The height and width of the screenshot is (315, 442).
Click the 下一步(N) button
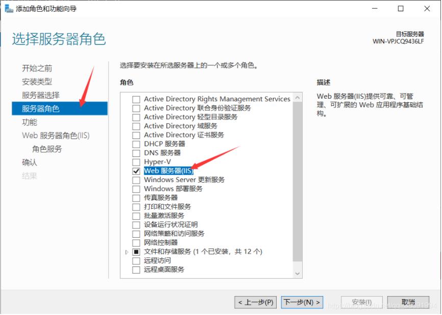point(302,302)
